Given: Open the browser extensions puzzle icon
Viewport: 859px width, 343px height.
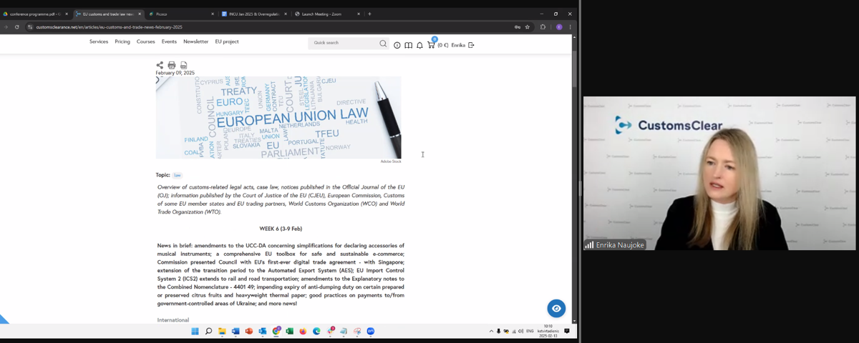Looking at the screenshot, I should [x=543, y=27].
